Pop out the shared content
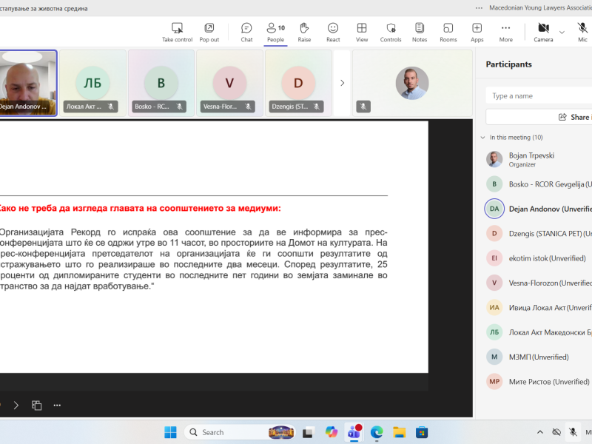The width and height of the screenshot is (592, 444). click(209, 31)
